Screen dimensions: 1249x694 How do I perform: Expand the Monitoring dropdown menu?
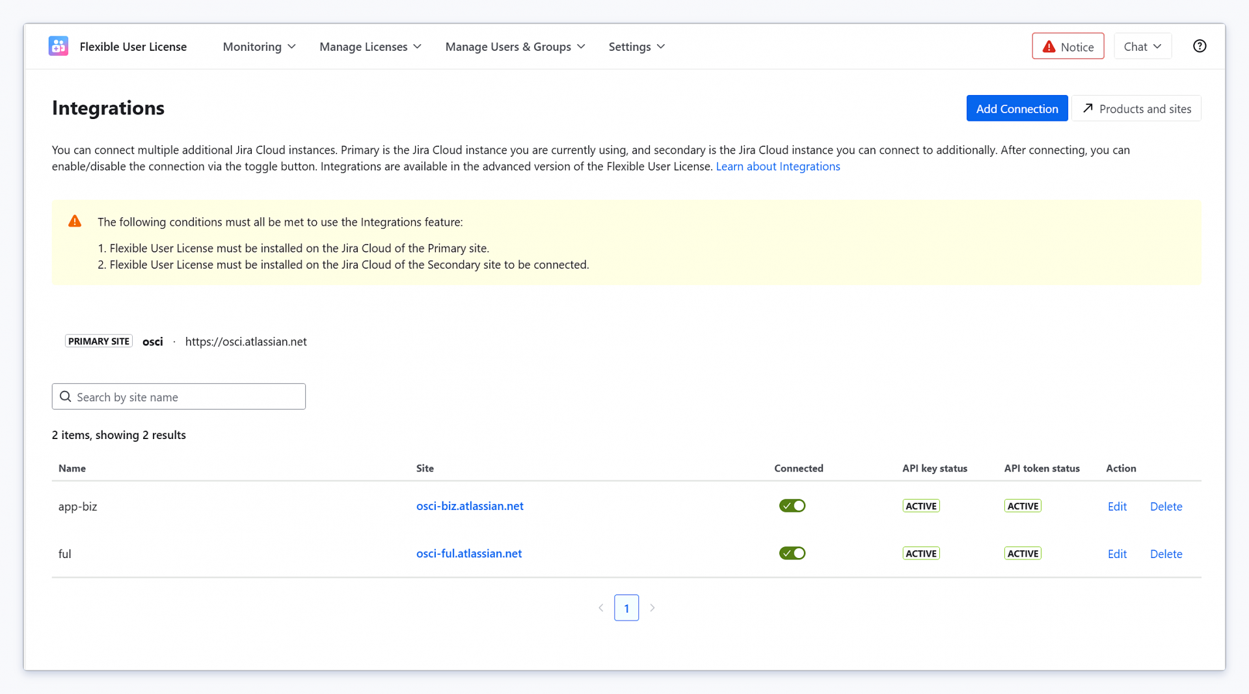coord(259,47)
